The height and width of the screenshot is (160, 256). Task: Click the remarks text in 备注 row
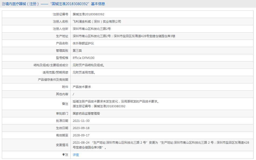(x=116, y=102)
